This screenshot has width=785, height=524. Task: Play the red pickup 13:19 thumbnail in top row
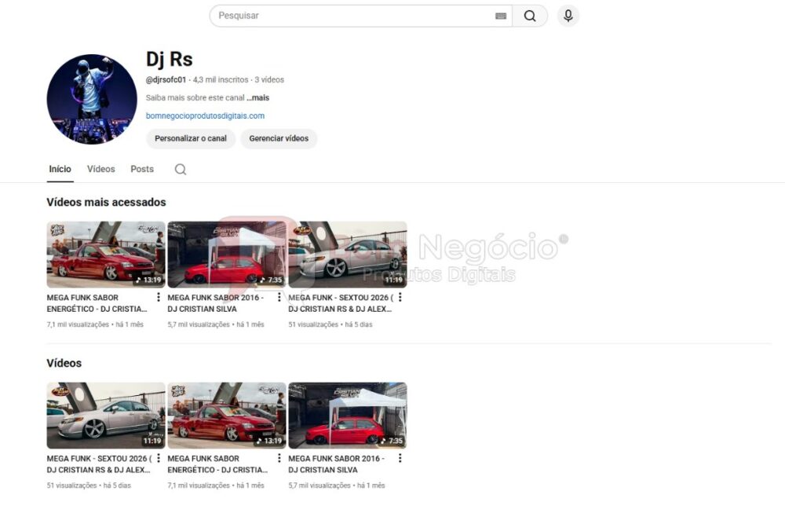(x=105, y=255)
